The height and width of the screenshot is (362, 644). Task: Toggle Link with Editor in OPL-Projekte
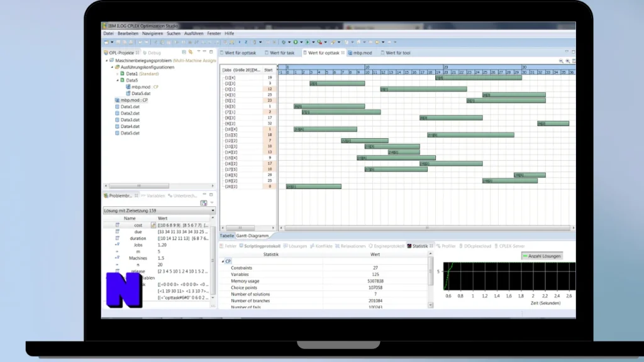[191, 52]
